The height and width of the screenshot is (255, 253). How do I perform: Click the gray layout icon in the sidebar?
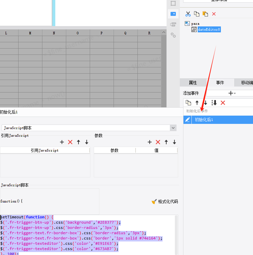(173, 24)
